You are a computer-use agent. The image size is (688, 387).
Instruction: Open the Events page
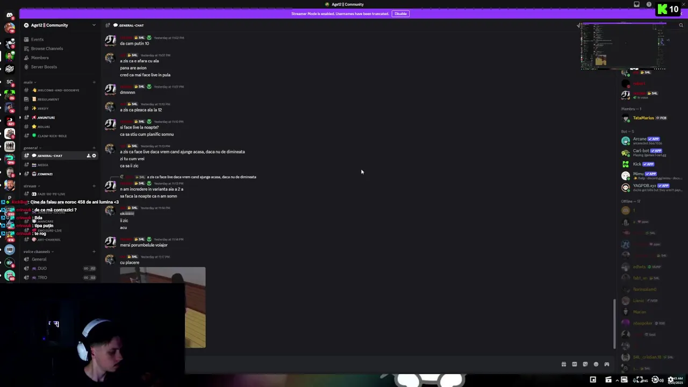(x=59, y=39)
